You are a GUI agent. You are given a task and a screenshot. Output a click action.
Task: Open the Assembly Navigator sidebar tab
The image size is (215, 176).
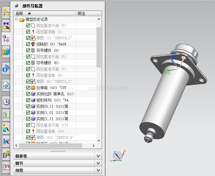click(6, 12)
